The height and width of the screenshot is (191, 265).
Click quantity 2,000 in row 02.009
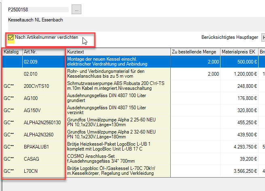(x=195, y=62)
